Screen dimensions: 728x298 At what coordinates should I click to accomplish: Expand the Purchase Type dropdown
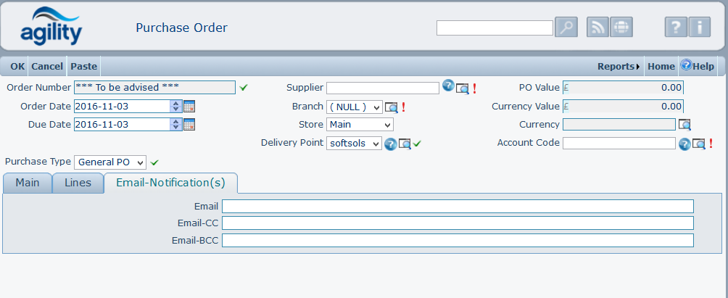click(110, 162)
